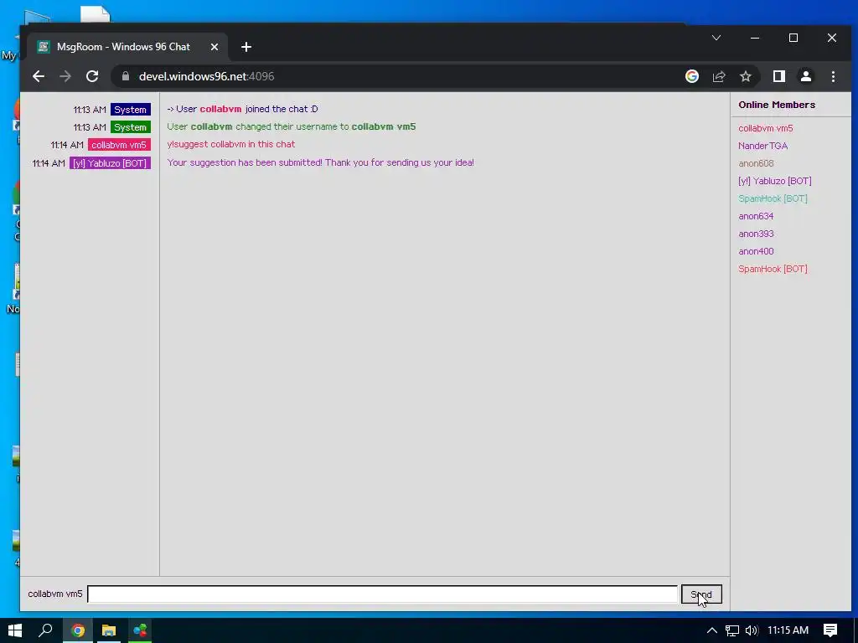This screenshot has height=643, width=858.
Task: Share this page via share icon
Action: [x=718, y=76]
